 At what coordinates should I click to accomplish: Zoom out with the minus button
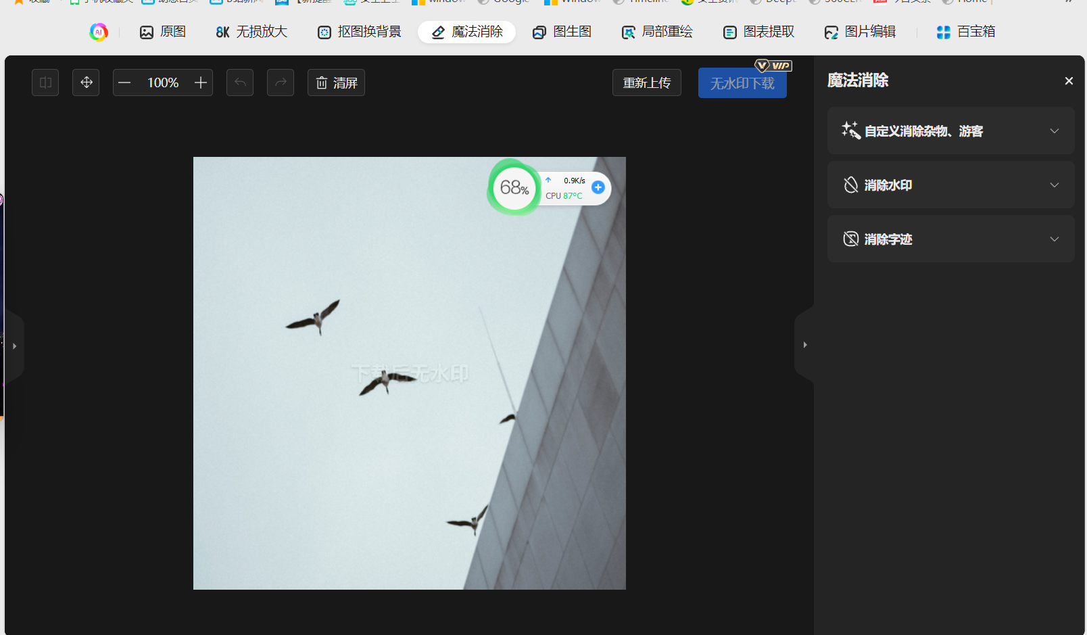coord(124,83)
